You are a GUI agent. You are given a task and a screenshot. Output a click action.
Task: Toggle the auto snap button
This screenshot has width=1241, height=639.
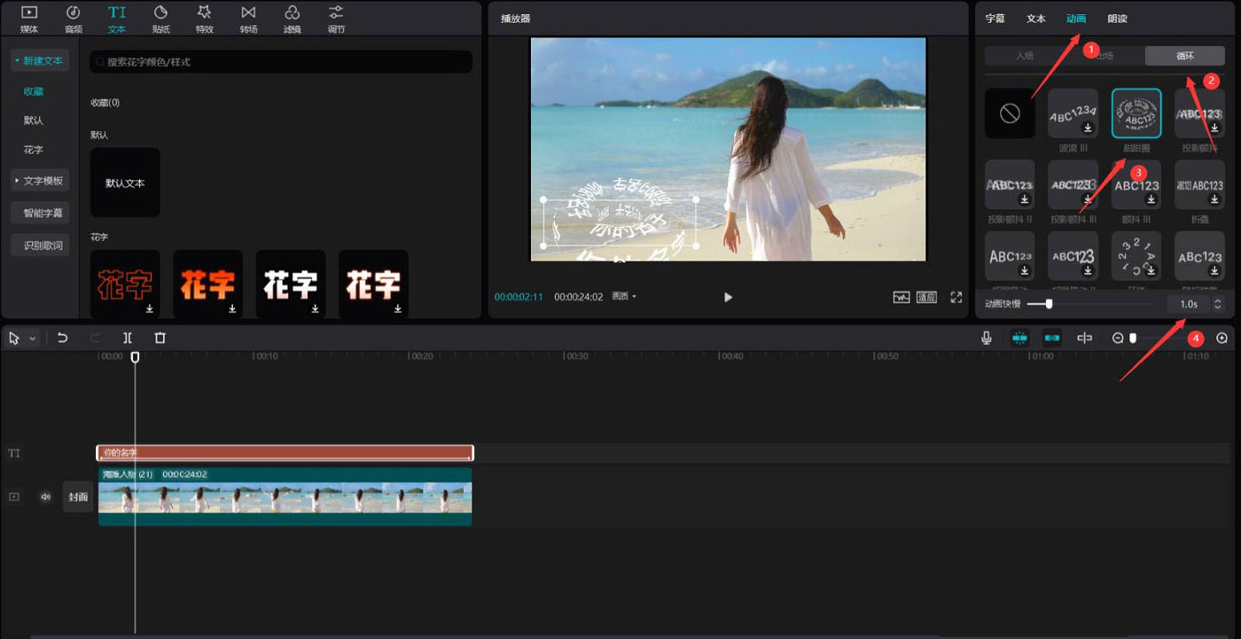[x=1052, y=338]
